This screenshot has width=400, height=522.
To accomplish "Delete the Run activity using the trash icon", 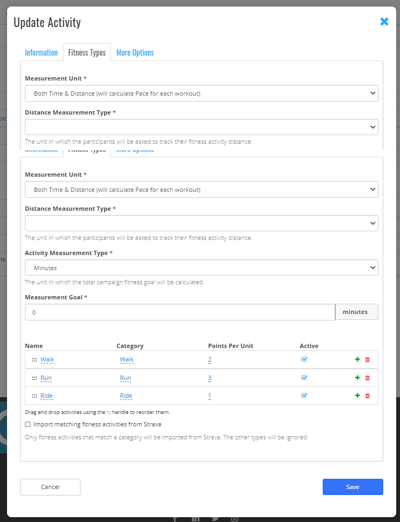I will point(368,377).
